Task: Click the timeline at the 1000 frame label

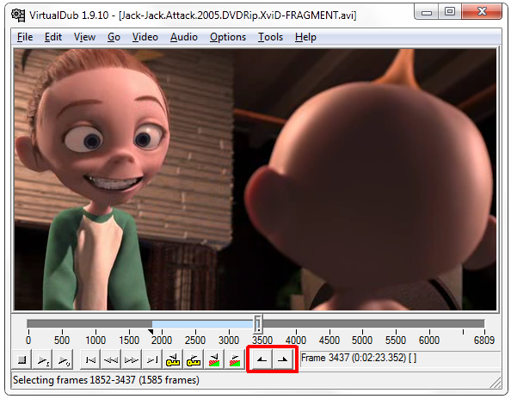Action: 95,341
